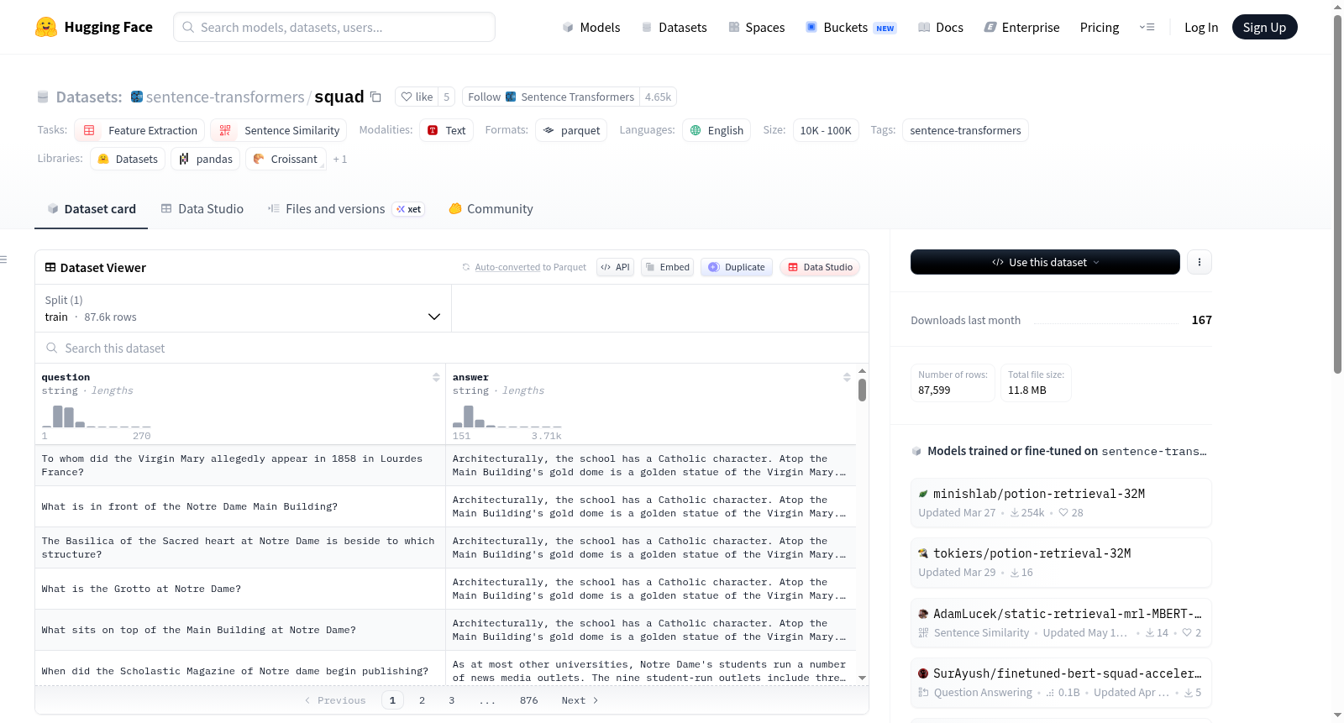The height and width of the screenshot is (723, 1344).
Task: Click the Log In link
Action: [x=1201, y=27]
